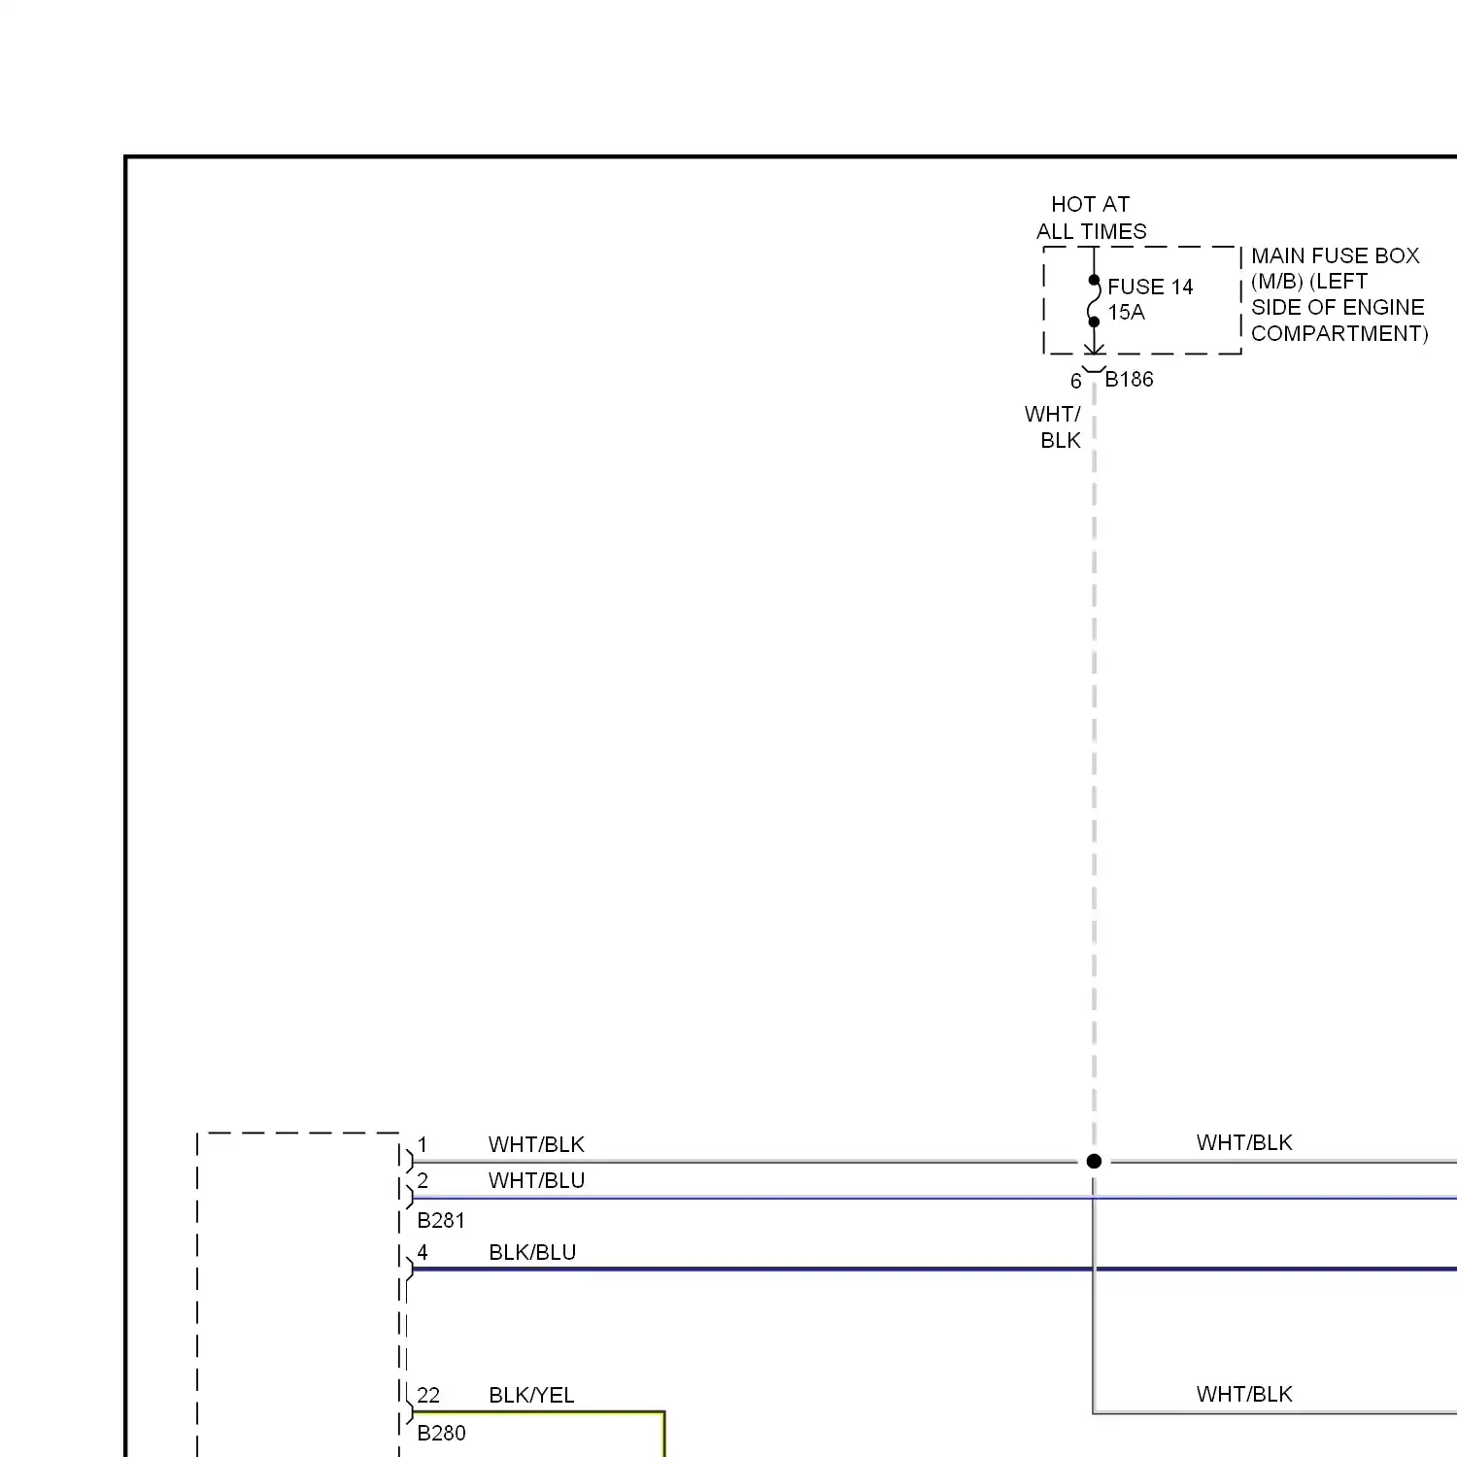The image size is (1457, 1457).
Task: Click pin number 2 on B281 connector
Action: 423,1180
